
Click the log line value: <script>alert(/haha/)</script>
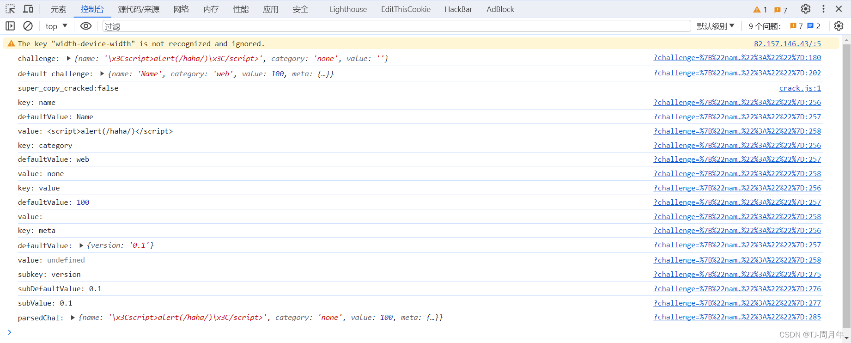pos(95,131)
